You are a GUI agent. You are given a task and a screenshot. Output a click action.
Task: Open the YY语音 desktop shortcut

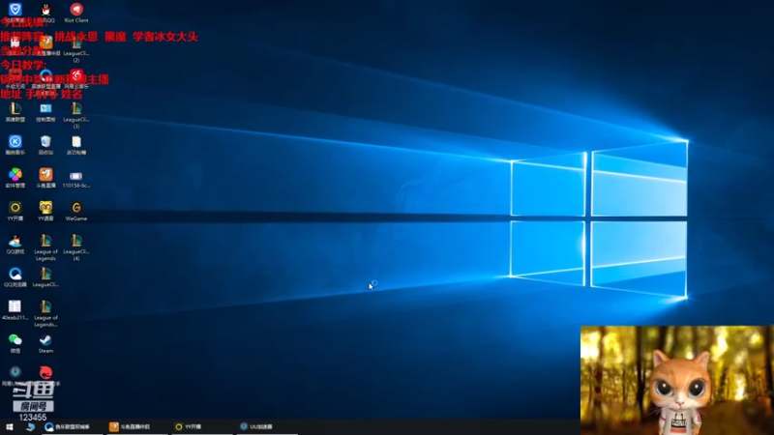[x=45, y=211]
